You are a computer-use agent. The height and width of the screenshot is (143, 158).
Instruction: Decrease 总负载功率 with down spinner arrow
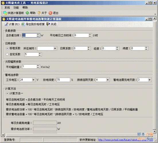pos(38,36)
